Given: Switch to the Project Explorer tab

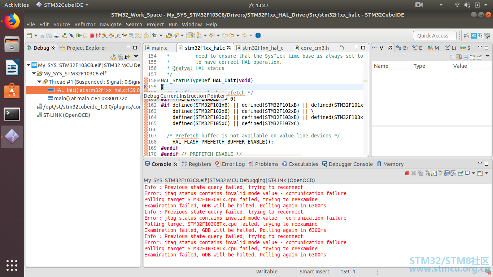Looking at the screenshot, I should tap(83, 48).
